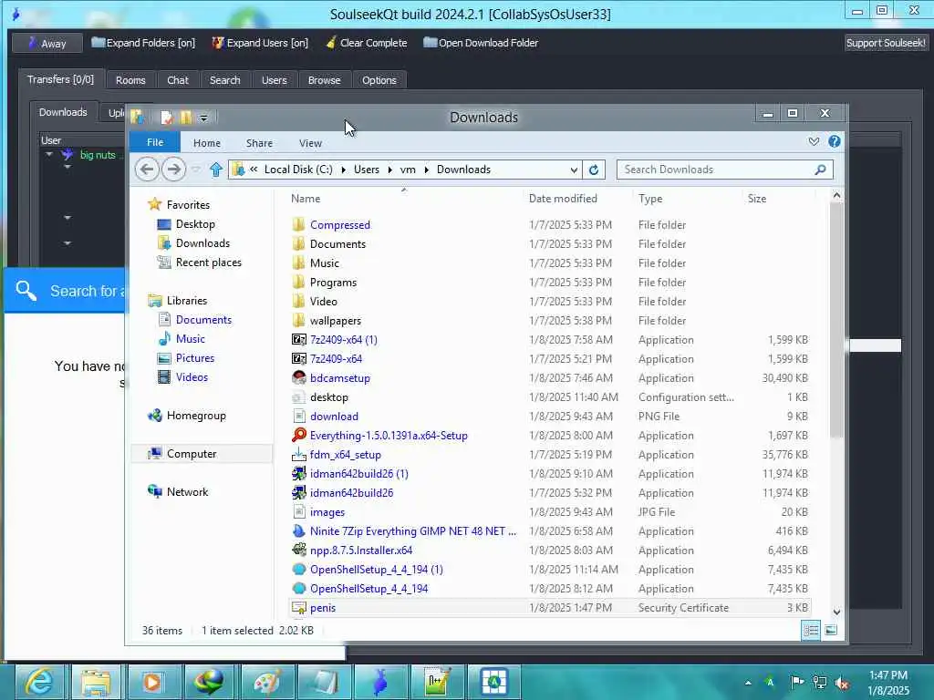Open Internet Explorer from the taskbar

38,682
